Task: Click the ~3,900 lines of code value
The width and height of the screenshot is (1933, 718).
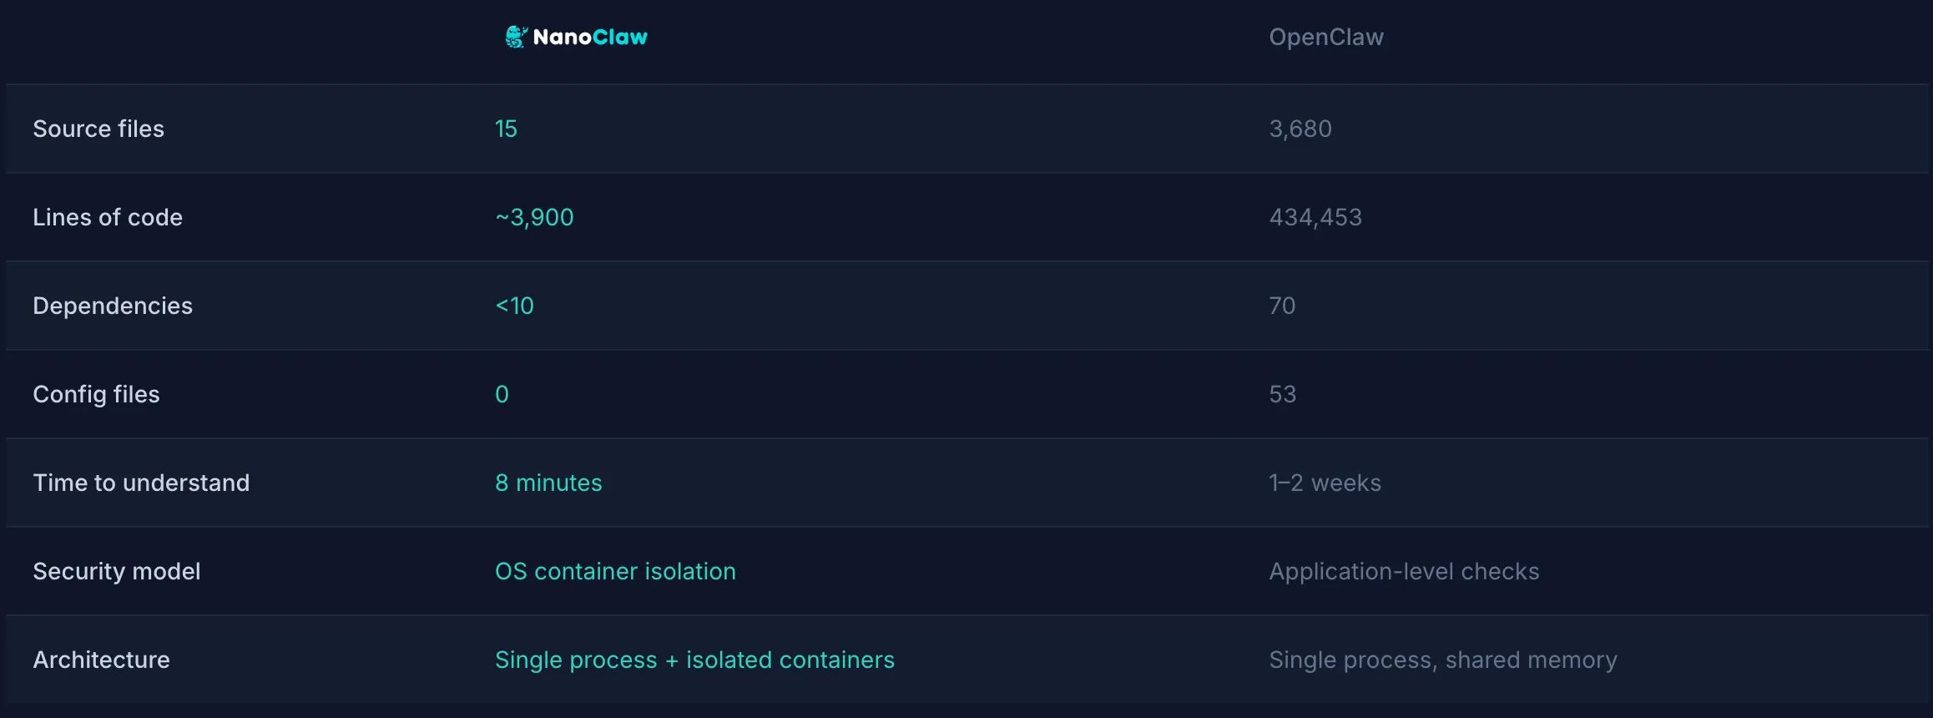Action: coord(534,217)
